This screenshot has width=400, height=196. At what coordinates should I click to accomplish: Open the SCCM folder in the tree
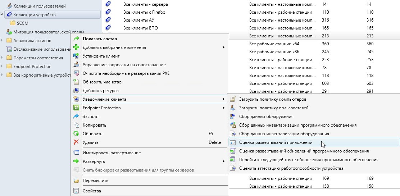coord(22,23)
